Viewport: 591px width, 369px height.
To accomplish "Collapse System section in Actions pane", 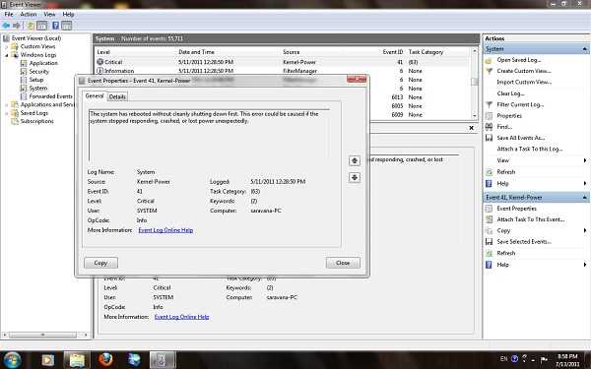I will point(584,49).
